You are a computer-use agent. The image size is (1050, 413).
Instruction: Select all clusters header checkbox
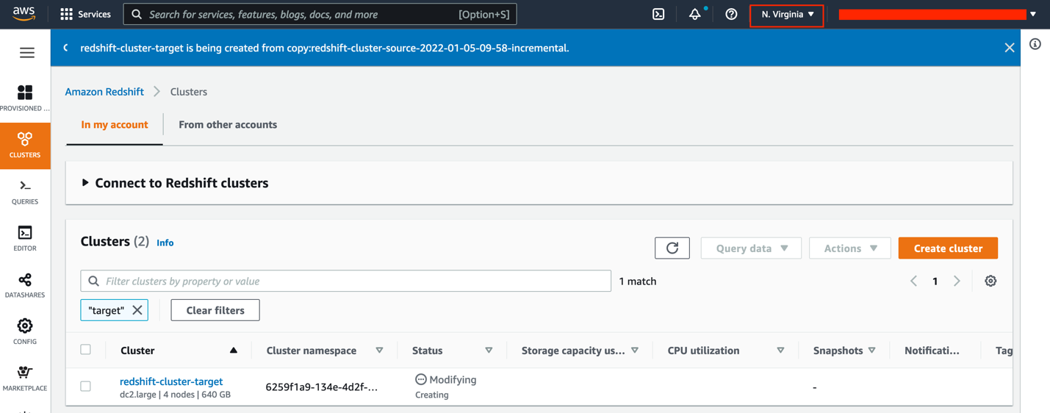click(86, 350)
